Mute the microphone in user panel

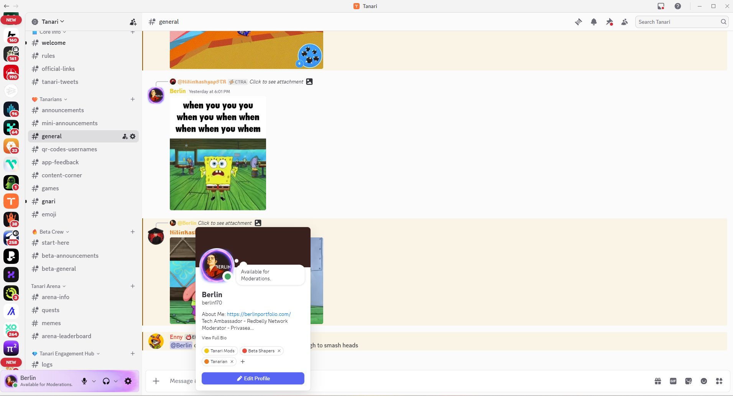(84, 381)
